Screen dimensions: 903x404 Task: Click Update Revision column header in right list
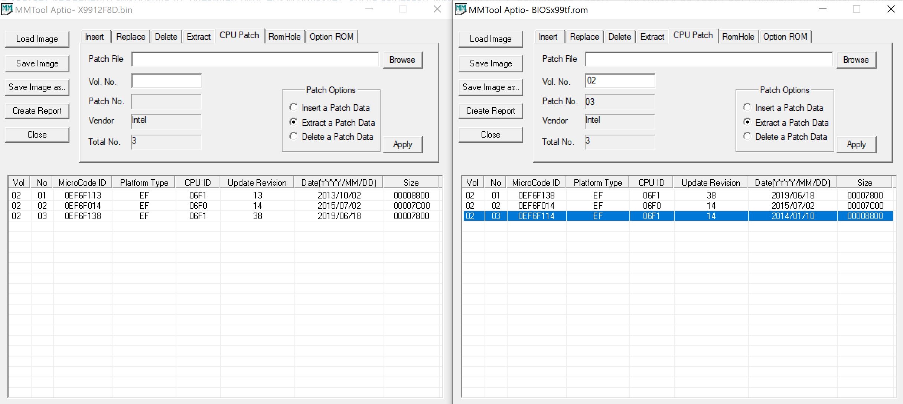(x=711, y=183)
